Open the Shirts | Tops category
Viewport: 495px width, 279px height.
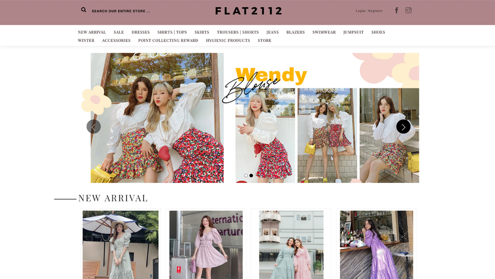pos(172,32)
